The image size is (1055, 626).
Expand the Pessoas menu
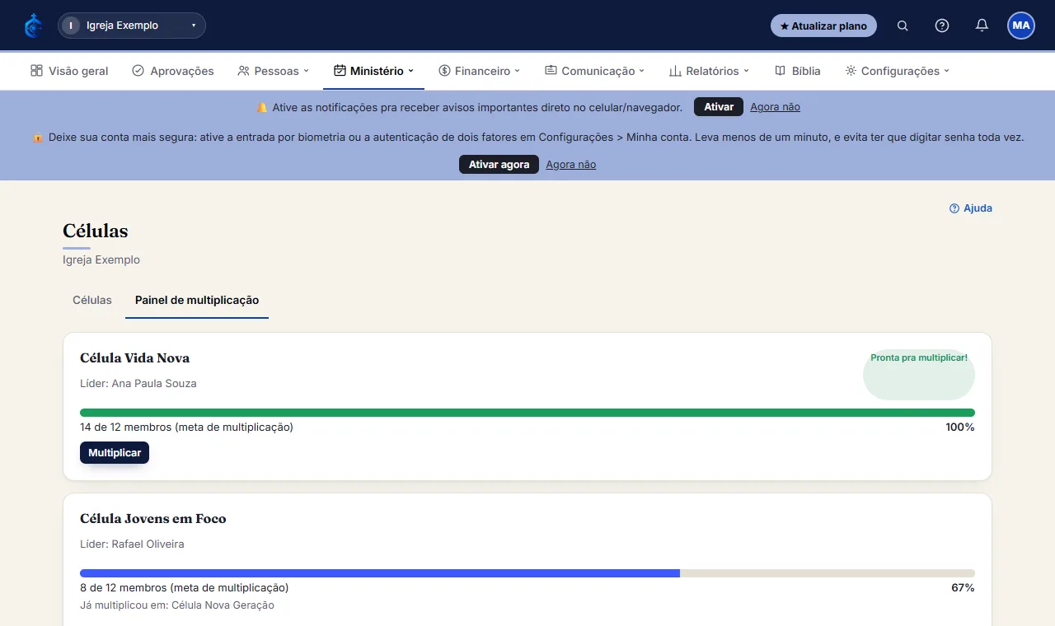274,71
